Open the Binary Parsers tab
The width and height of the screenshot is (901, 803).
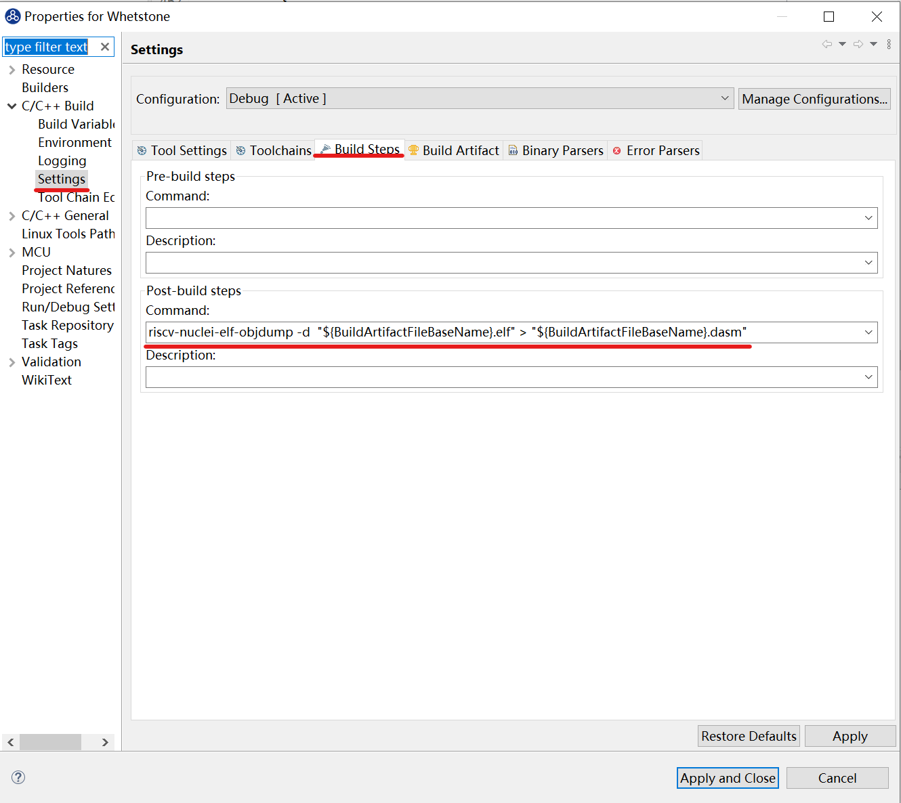tap(556, 150)
